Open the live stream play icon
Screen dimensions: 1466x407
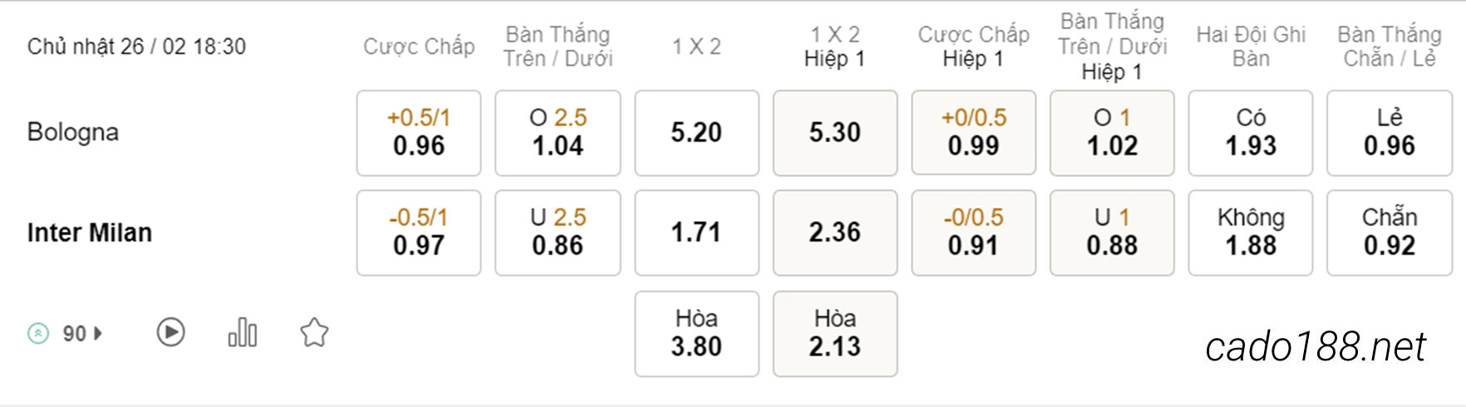tap(170, 332)
